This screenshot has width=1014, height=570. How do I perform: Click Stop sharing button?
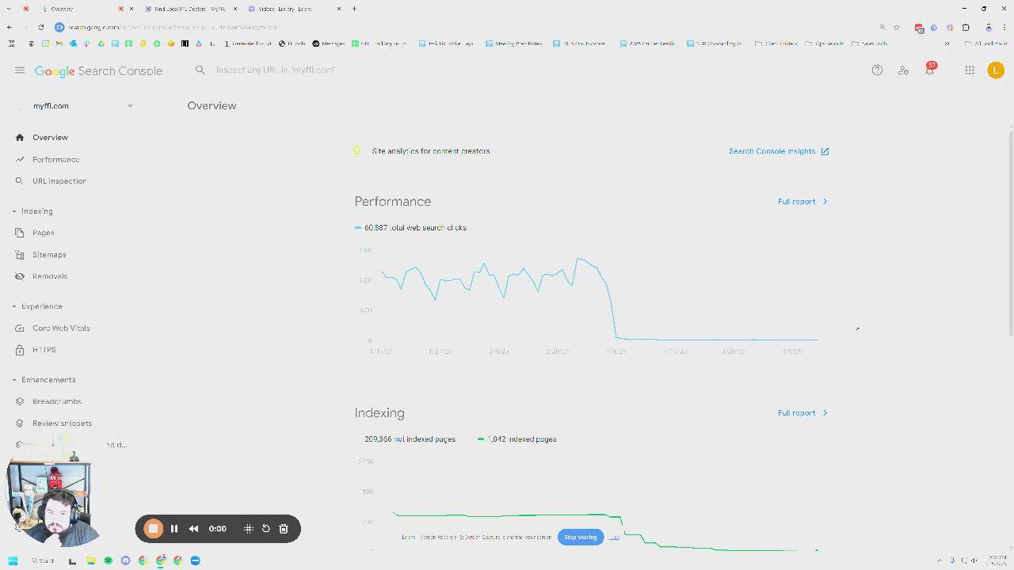(581, 538)
